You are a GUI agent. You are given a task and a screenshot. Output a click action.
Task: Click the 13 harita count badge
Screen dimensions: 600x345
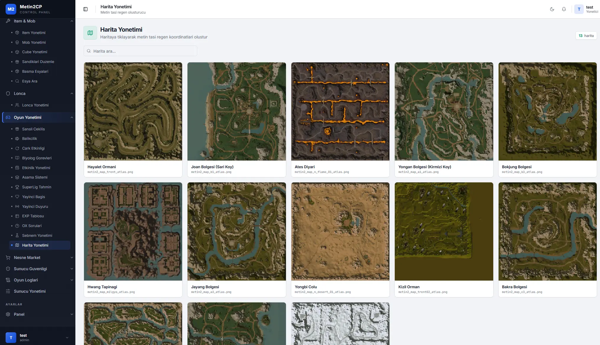tap(586, 35)
